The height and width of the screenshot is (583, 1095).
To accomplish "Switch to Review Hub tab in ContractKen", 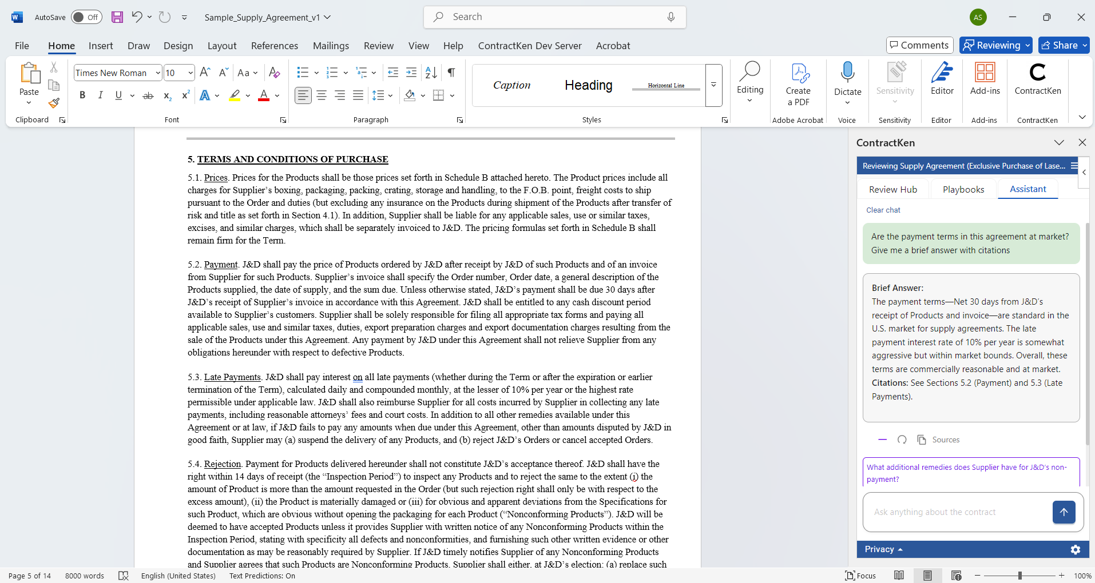I will click(x=892, y=189).
